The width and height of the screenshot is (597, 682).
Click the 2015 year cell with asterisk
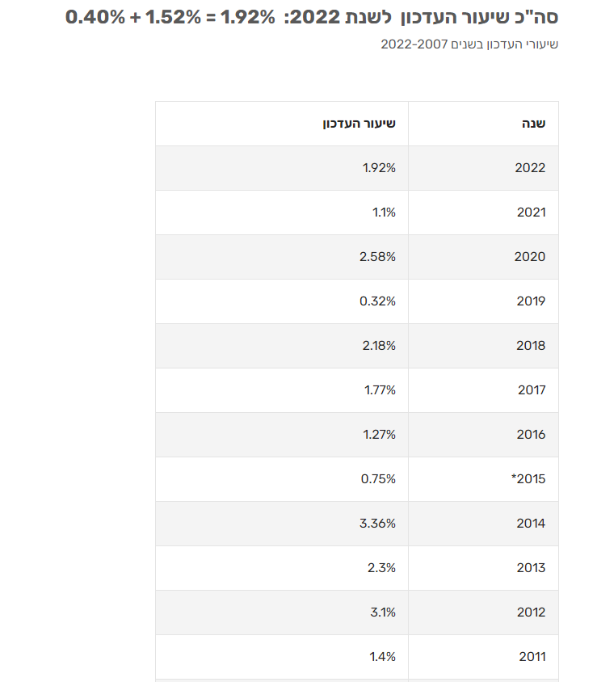pos(528,479)
